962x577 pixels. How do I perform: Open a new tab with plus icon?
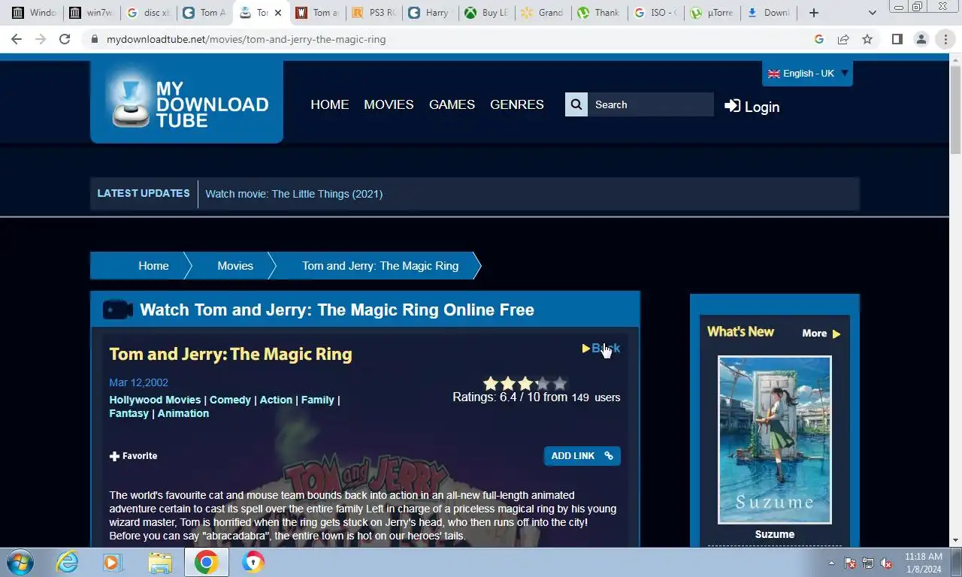(813, 13)
